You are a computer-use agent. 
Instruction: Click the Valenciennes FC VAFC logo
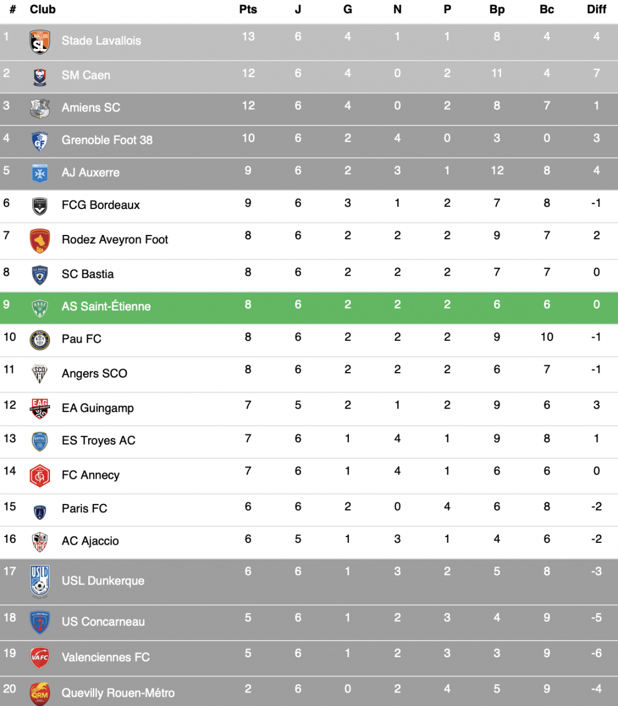(39, 658)
